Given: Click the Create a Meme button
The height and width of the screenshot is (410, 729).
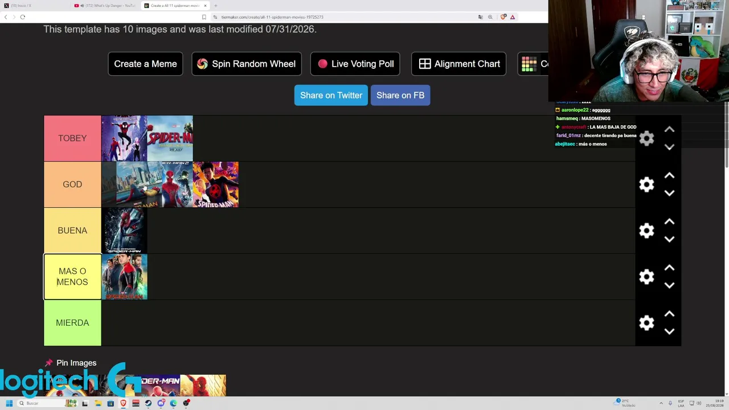Looking at the screenshot, I should click(145, 64).
